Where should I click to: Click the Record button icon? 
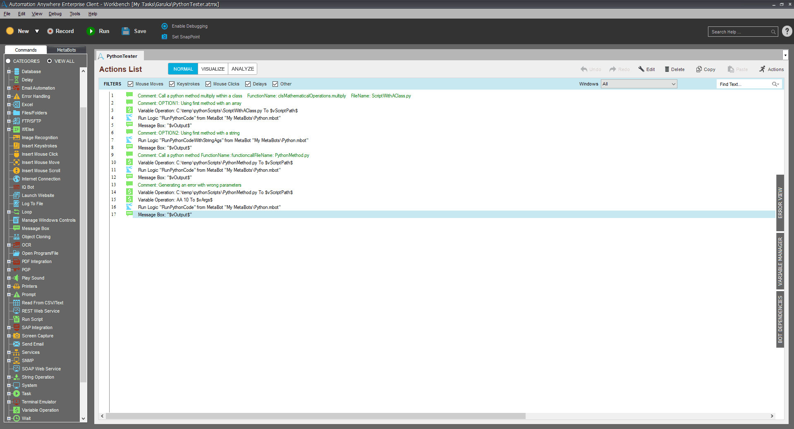pyautogui.click(x=50, y=31)
